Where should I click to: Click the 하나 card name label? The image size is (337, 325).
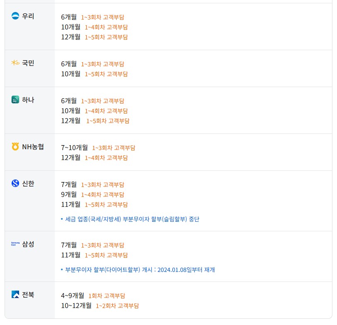point(28,99)
